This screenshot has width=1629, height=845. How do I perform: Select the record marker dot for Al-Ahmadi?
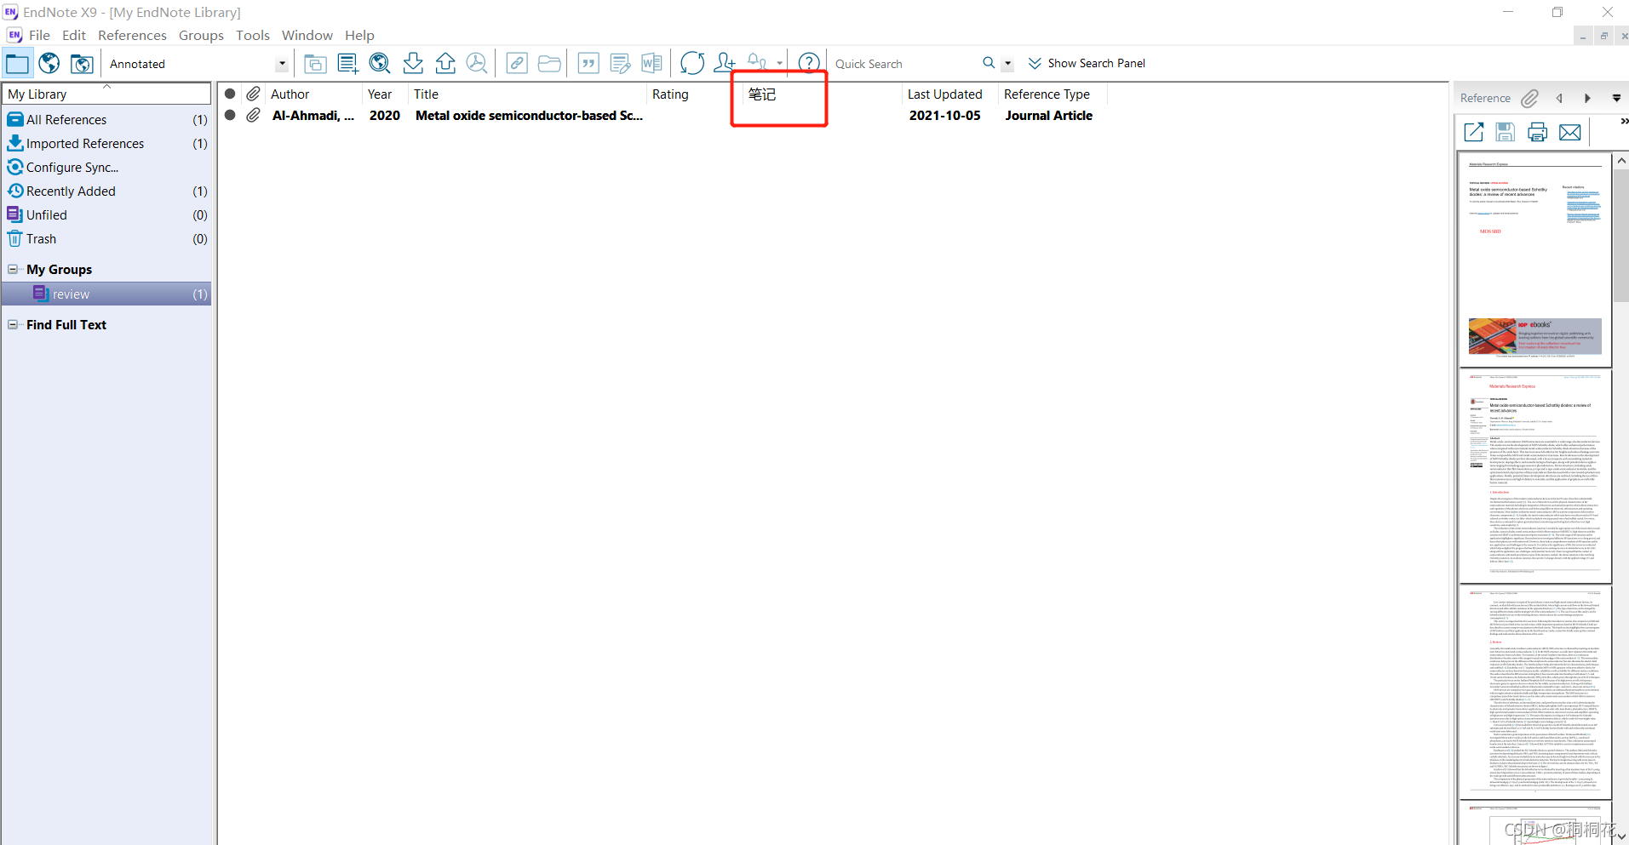[x=230, y=115]
